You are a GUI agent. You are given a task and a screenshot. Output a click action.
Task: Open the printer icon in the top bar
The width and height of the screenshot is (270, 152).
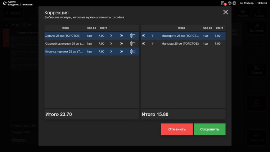[x=230, y=3]
